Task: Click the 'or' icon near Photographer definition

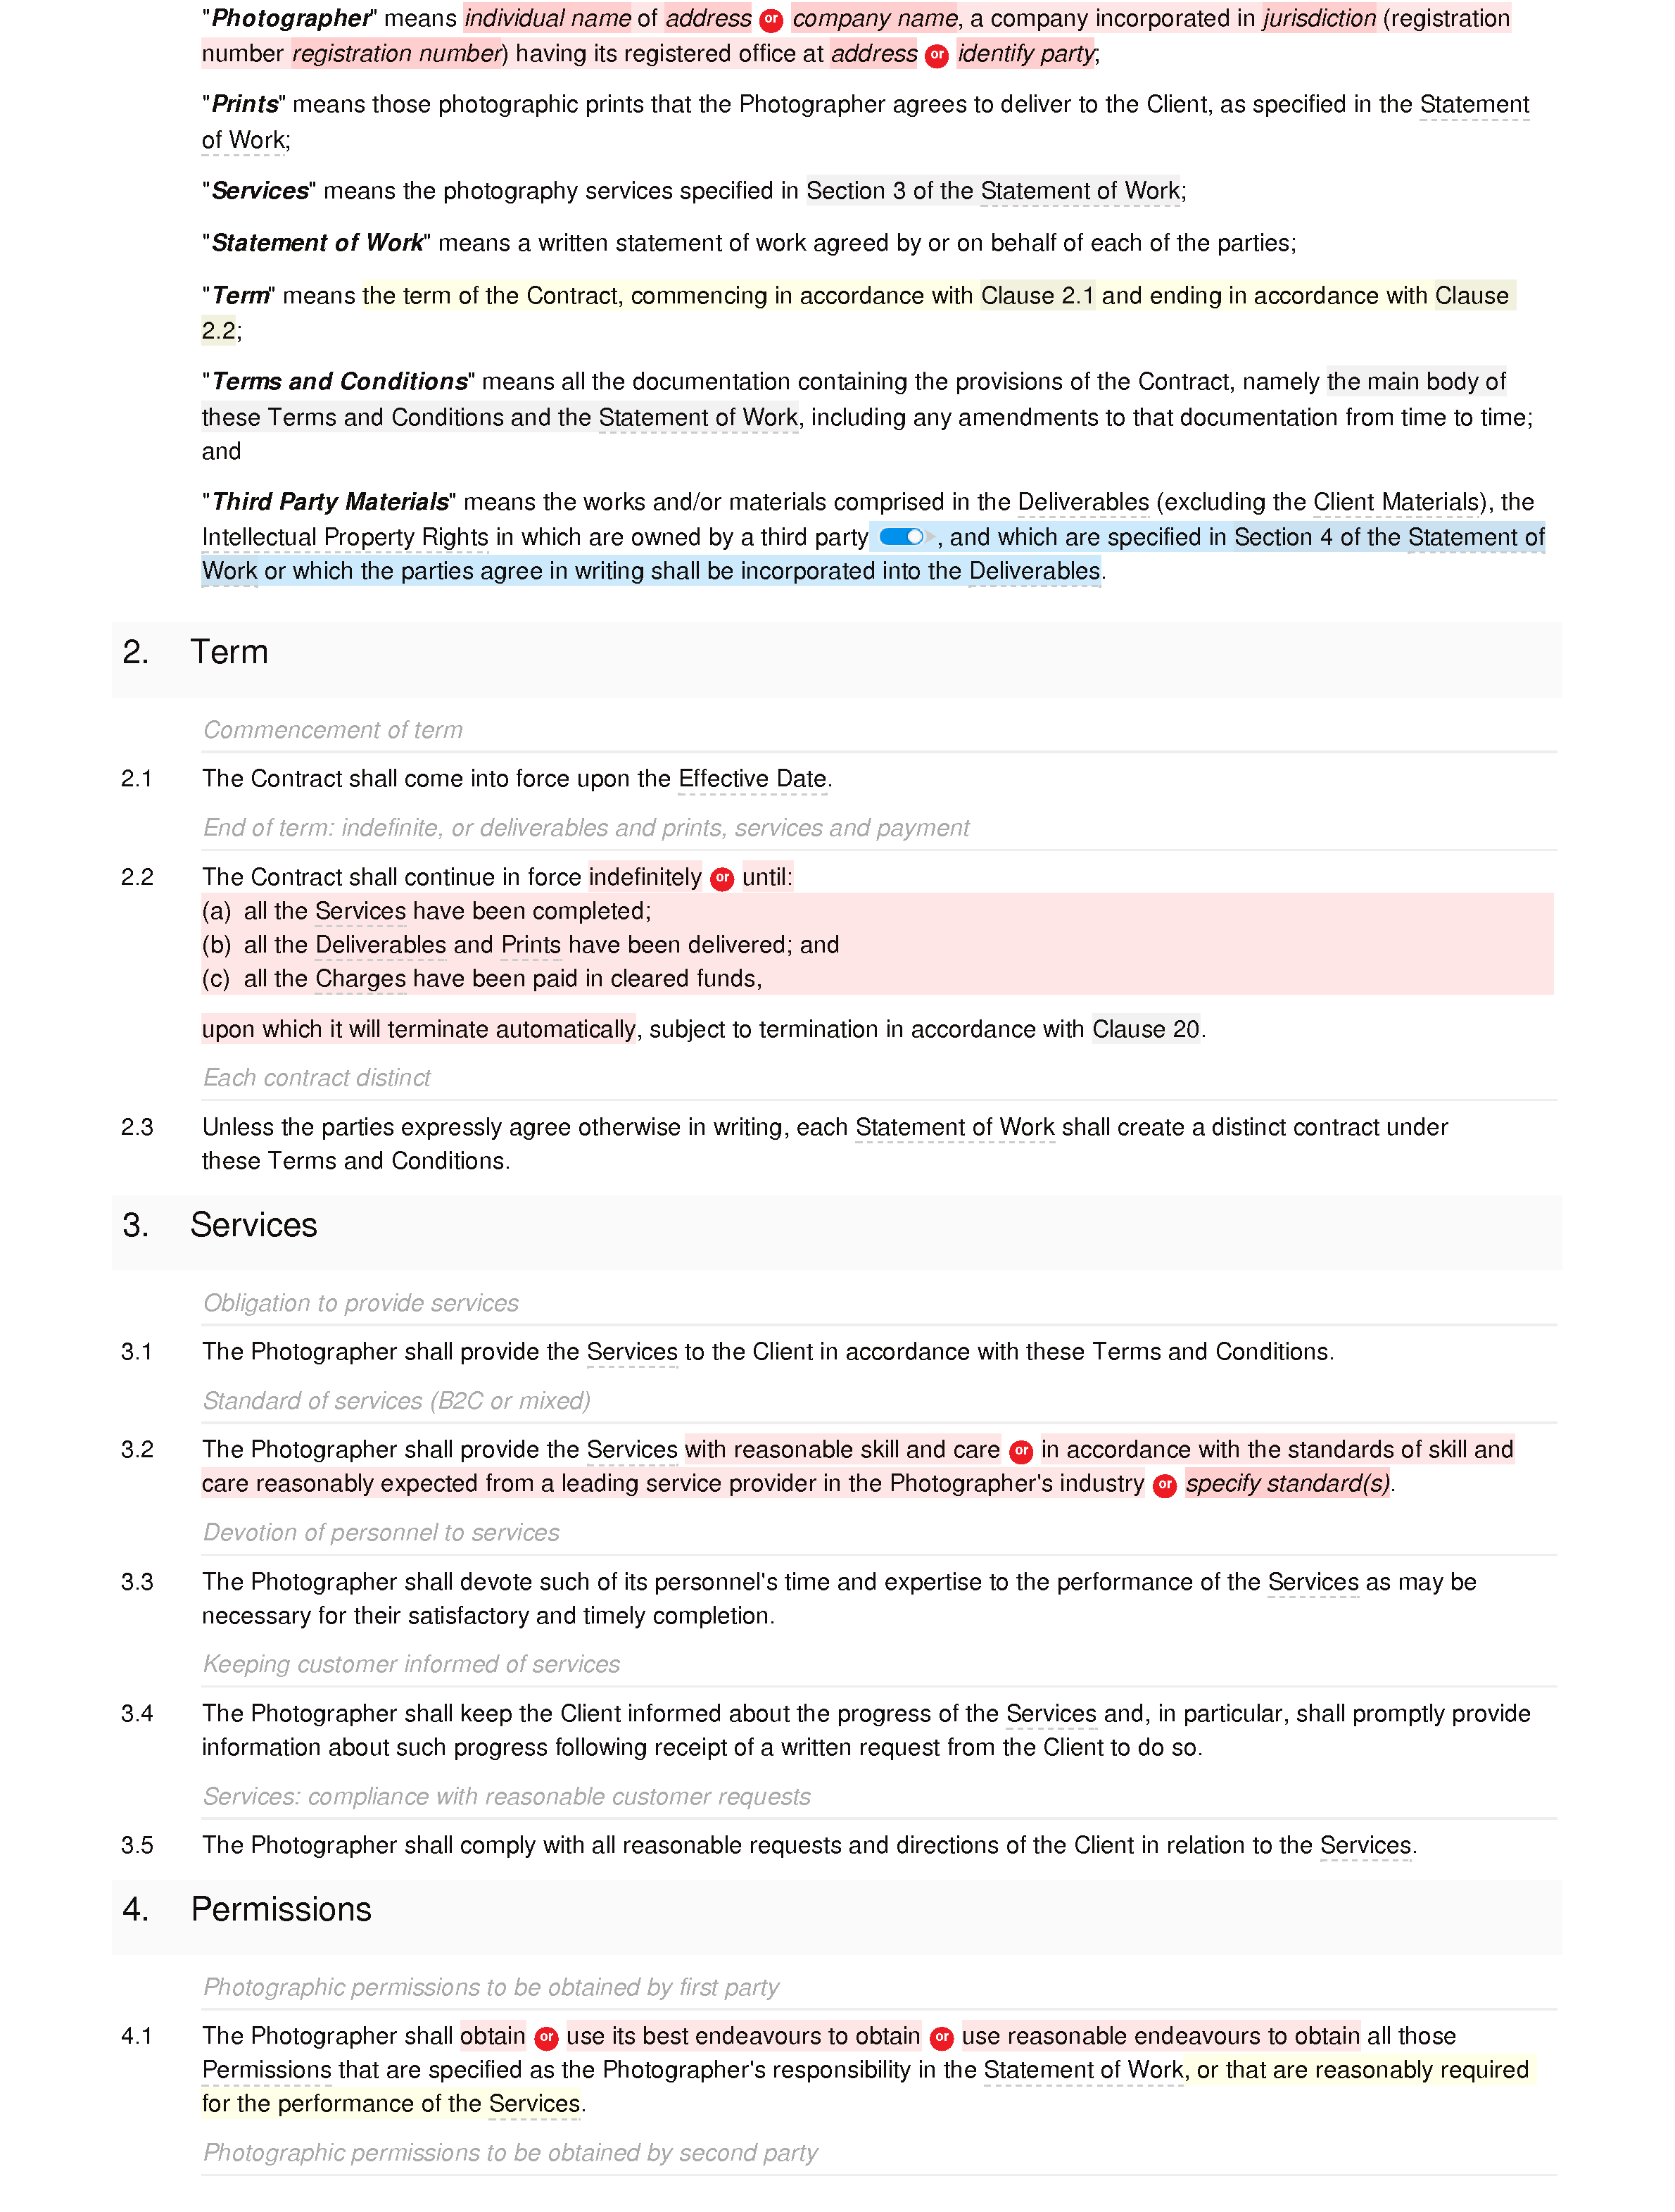Action: click(x=771, y=19)
